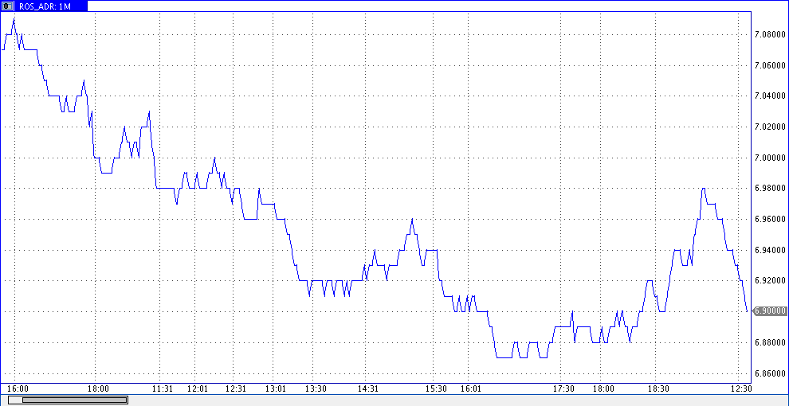Viewport: 789px width, 406px height.
Task: Click the 14:31 time axis label
Action: [x=368, y=389]
